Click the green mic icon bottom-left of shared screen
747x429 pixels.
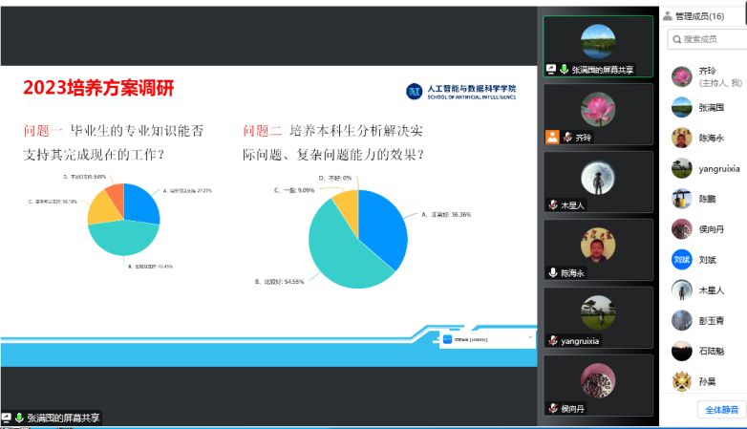click(x=19, y=418)
